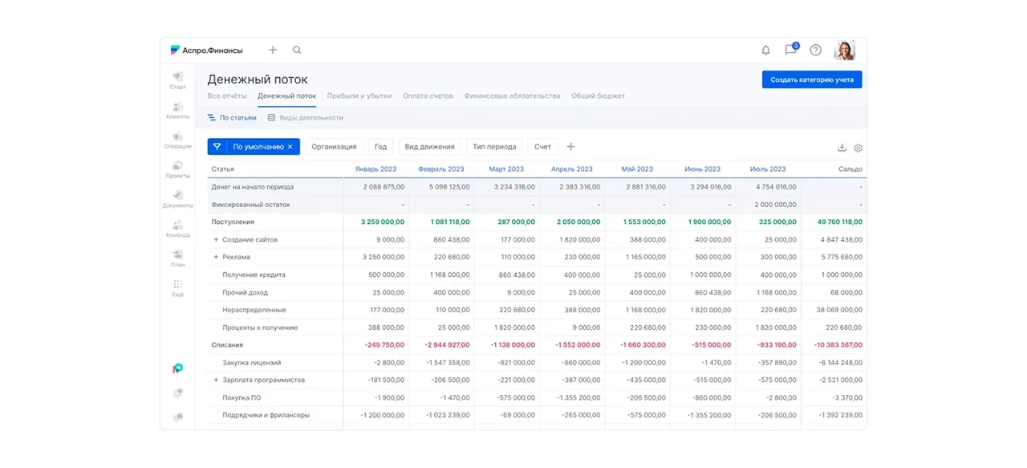
Task: Switch to Прибыли и убытки tab
Action: (x=359, y=96)
